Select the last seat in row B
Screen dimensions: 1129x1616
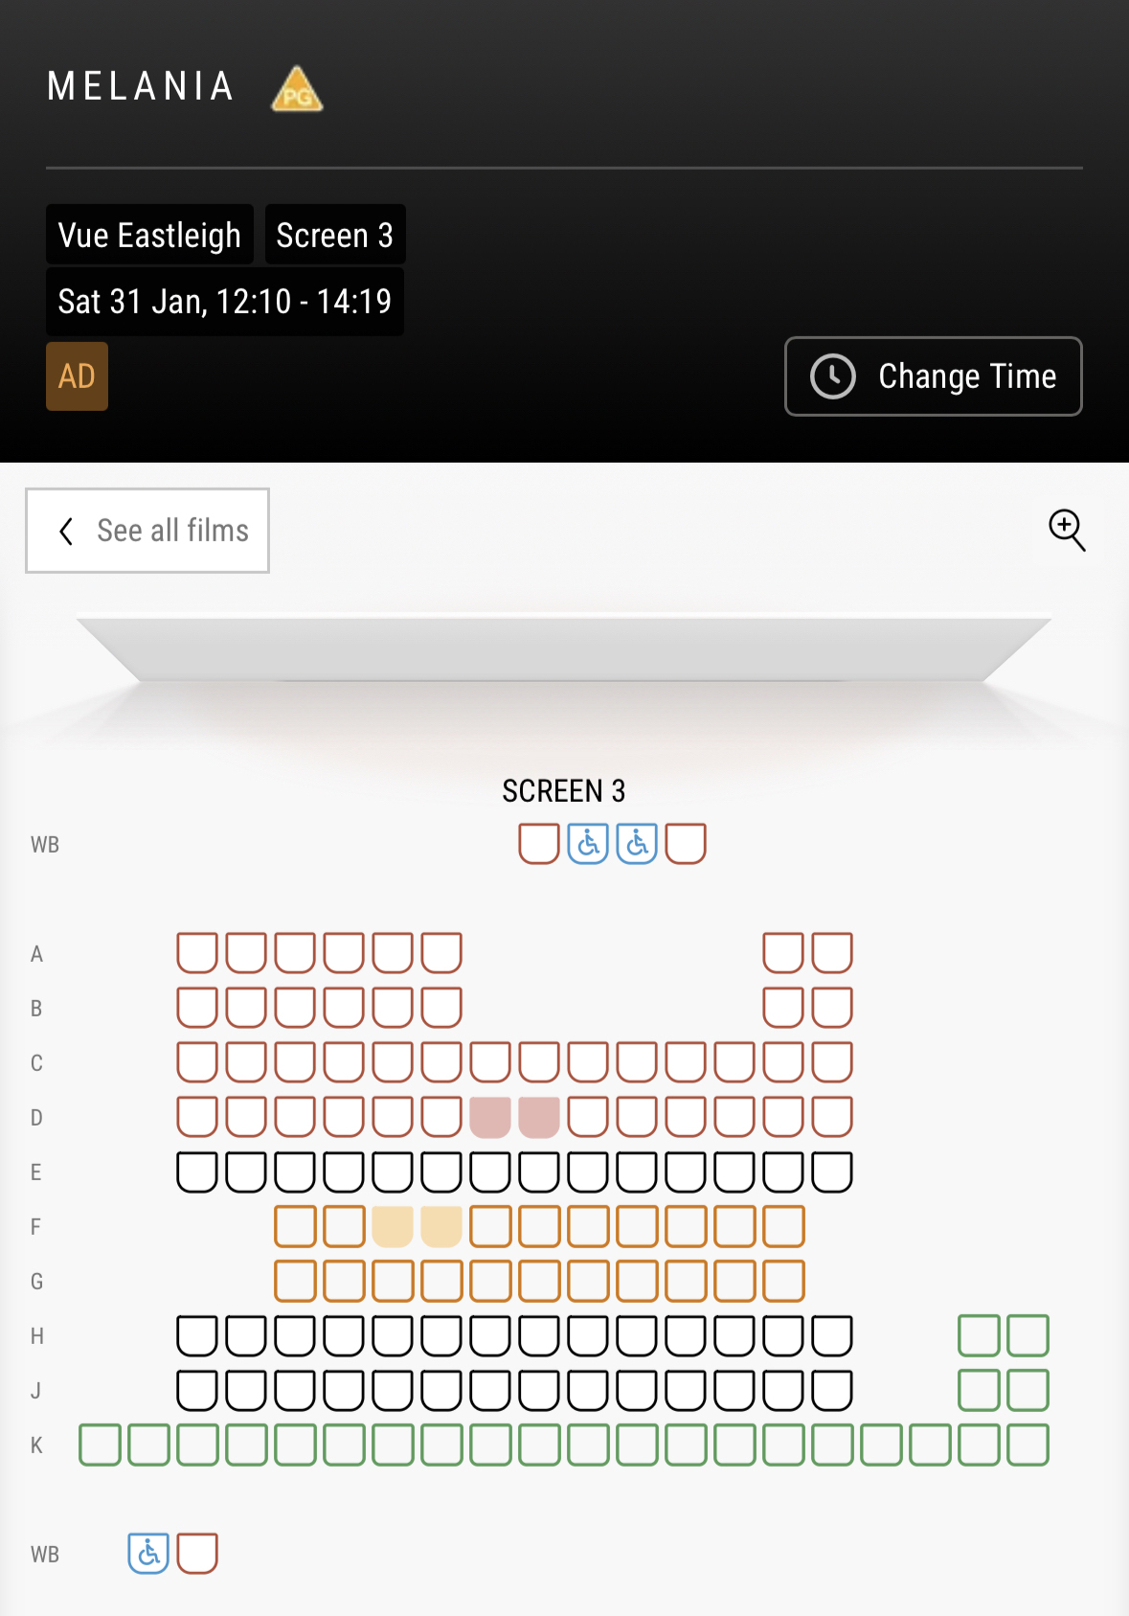(x=832, y=1008)
